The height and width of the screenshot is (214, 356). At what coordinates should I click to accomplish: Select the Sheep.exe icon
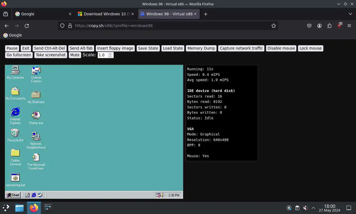pyautogui.click(x=36, y=118)
